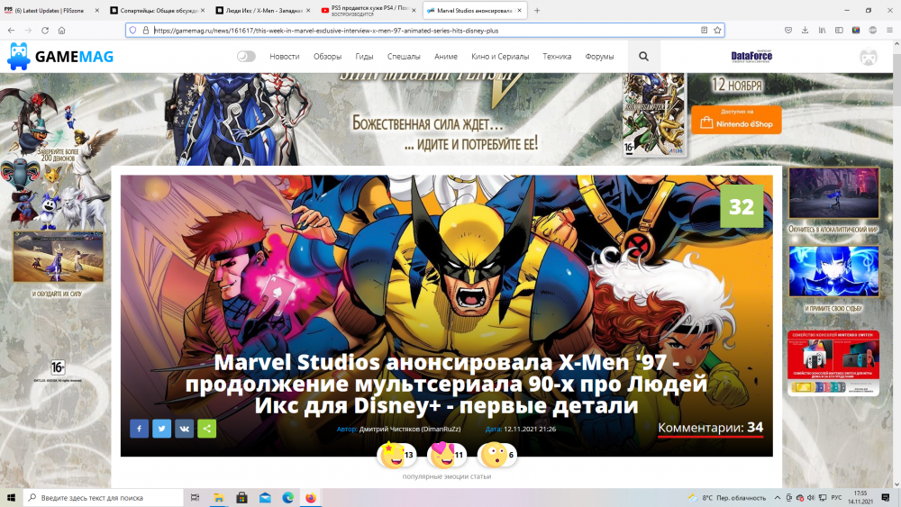Open the Gamemag logo homepage
This screenshot has height=507, width=901.
[59, 56]
